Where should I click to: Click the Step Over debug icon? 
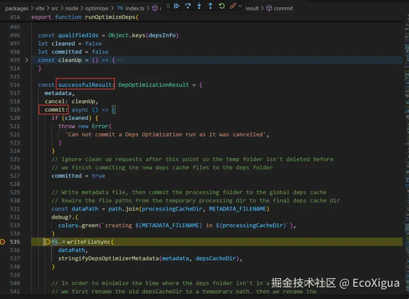tap(188, 6)
